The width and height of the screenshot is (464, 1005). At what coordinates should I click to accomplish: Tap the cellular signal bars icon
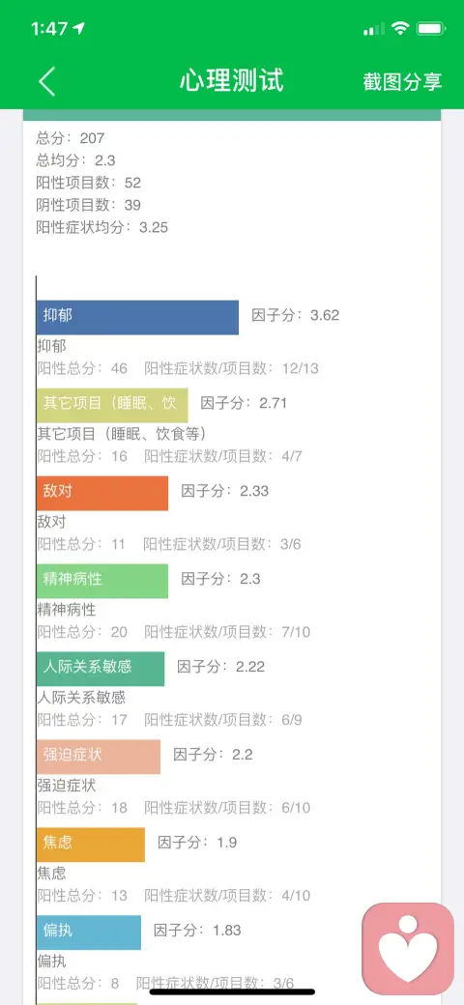pos(374,28)
